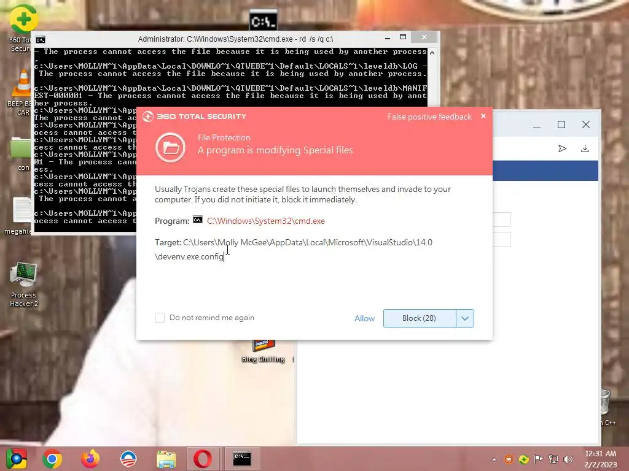This screenshot has width=629, height=471.
Task: Click the orange tray icon beside the hidden-icons arrow
Action: pyautogui.click(x=509, y=459)
